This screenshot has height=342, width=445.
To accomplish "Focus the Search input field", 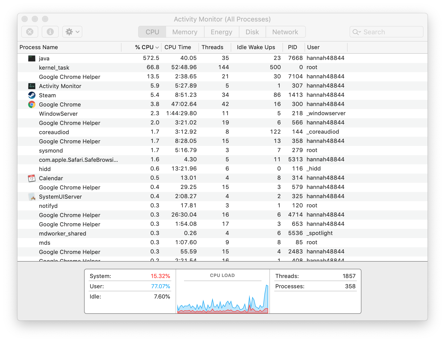I will click(x=387, y=32).
